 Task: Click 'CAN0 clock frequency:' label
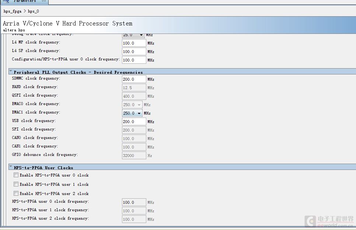pyautogui.click(x=35, y=137)
